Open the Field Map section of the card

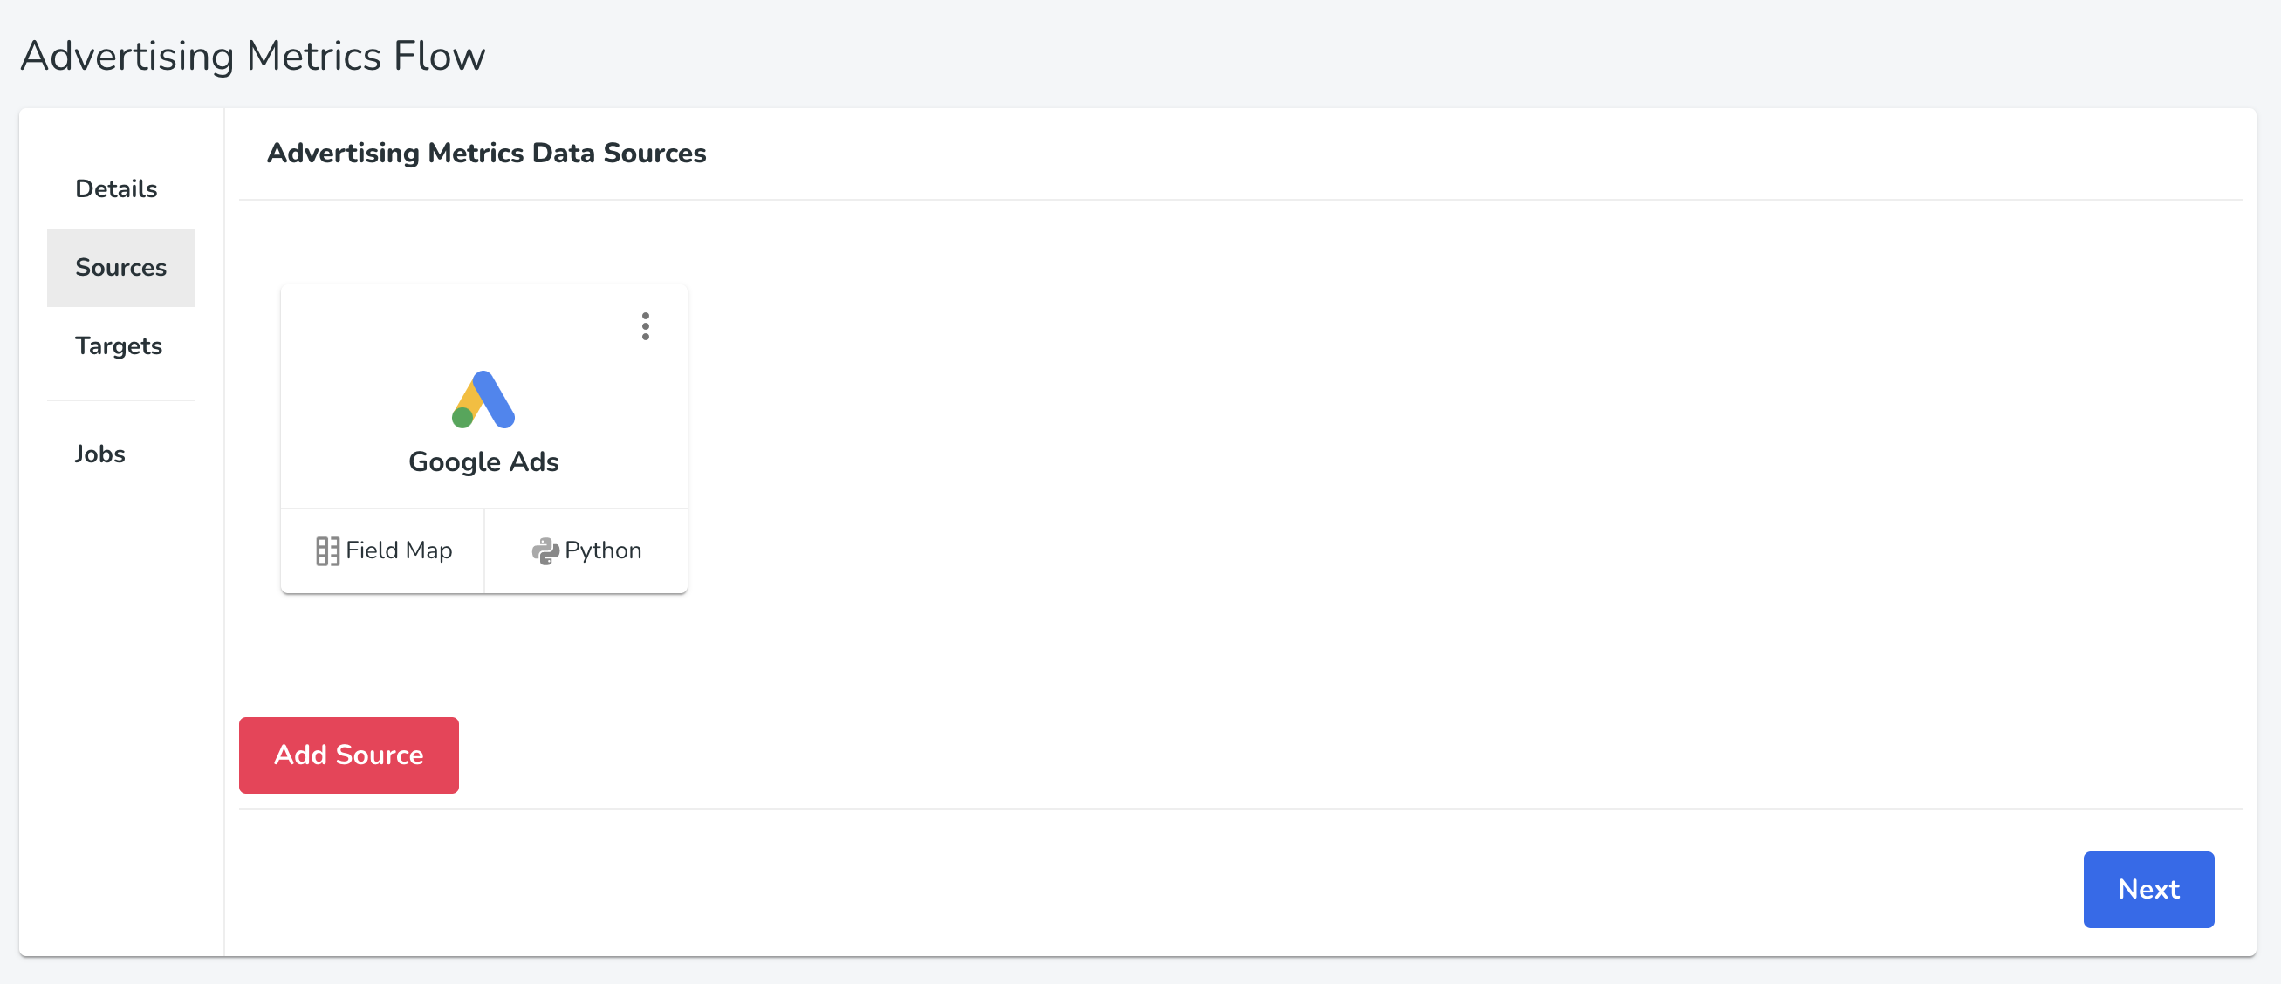click(x=383, y=550)
